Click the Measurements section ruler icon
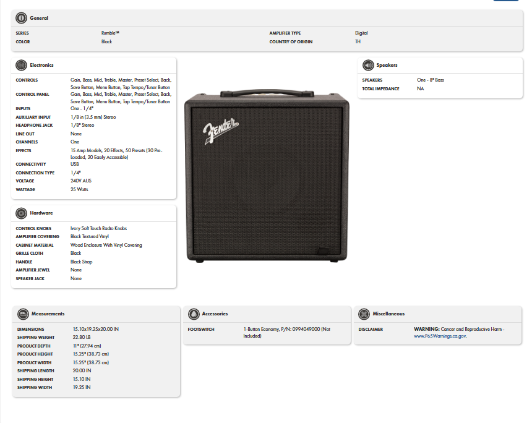 (x=23, y=314)
